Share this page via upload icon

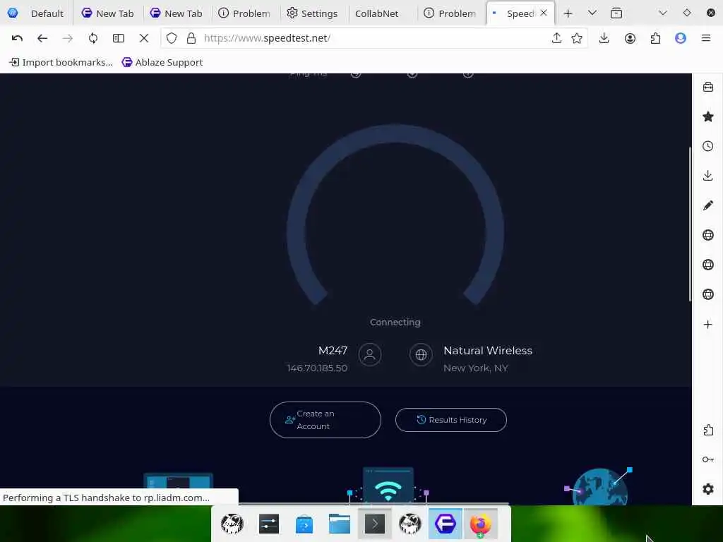(556, 38)
